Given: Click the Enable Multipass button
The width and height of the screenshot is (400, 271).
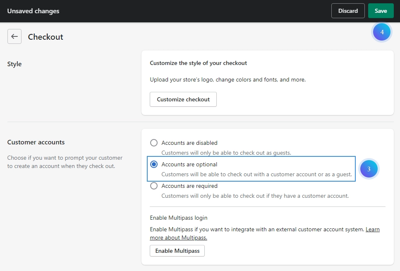Looking at the screenshot, I should (x=177, y=251).
